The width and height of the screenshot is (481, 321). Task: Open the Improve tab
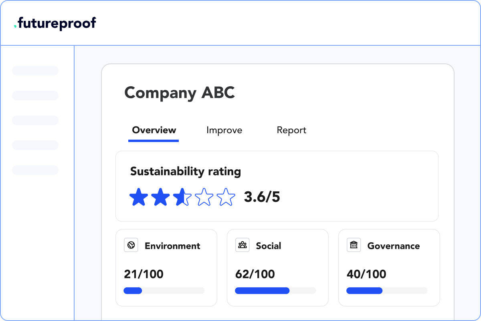click(224, 130)
